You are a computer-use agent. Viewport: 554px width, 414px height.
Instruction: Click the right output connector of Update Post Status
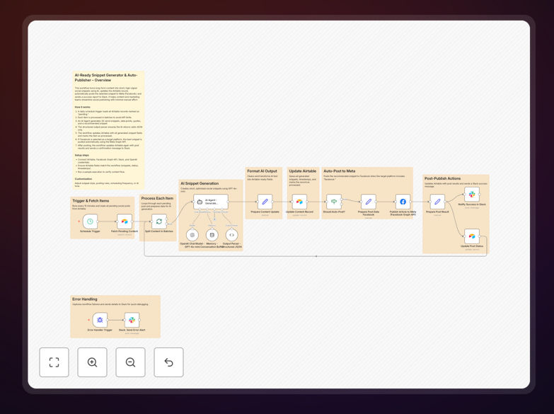point(480,236)
